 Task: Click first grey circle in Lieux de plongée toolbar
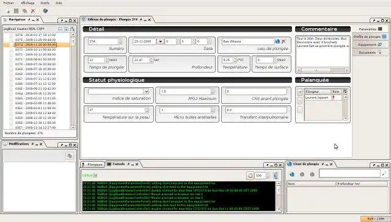pyautogui.click(x=302, y=174)
